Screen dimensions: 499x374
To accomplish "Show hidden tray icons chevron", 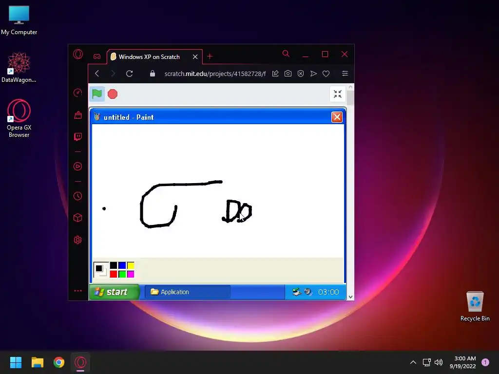I will click(x=413, y=362).
